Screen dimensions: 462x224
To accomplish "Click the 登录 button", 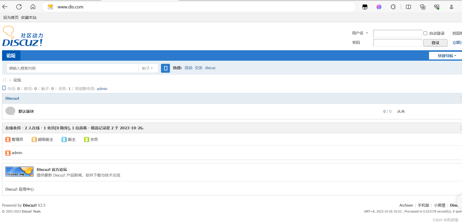I will [435, 43].
